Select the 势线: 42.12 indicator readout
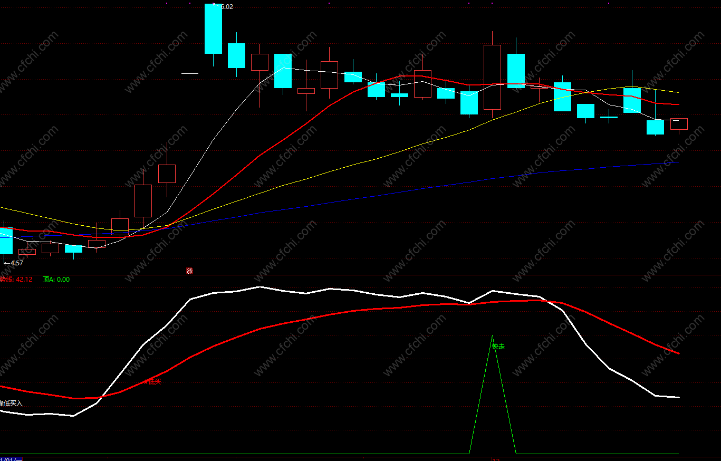 click(16, 280)
